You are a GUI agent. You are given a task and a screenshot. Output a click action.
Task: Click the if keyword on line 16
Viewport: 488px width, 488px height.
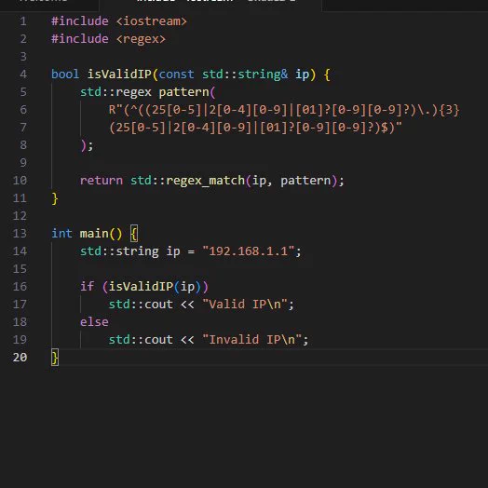click(x=87, y=286)
